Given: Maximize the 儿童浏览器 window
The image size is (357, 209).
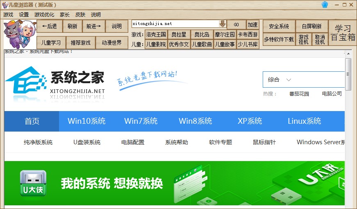Looking at the screenshot, I should coord(344,5).
